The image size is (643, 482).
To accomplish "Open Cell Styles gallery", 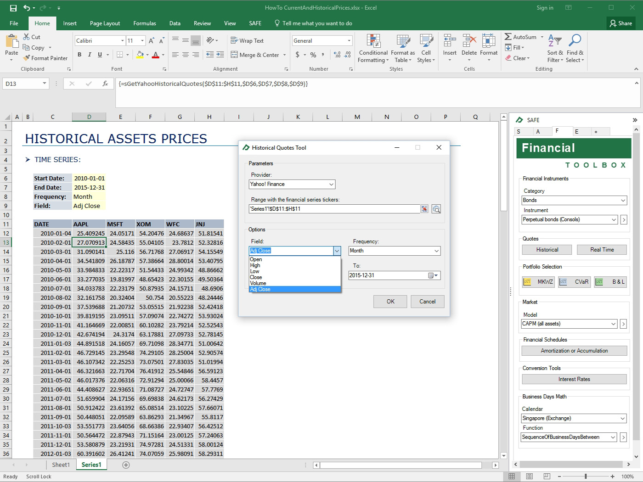I will 426,49.
